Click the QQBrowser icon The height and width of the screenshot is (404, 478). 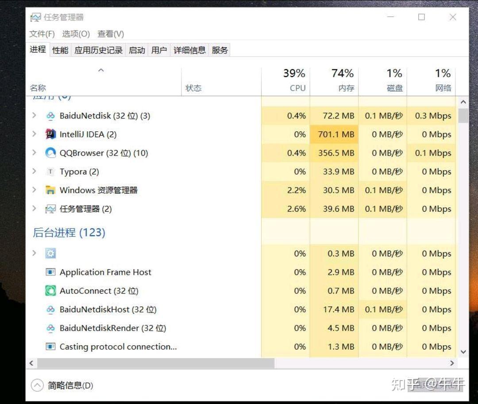[50, 153]
